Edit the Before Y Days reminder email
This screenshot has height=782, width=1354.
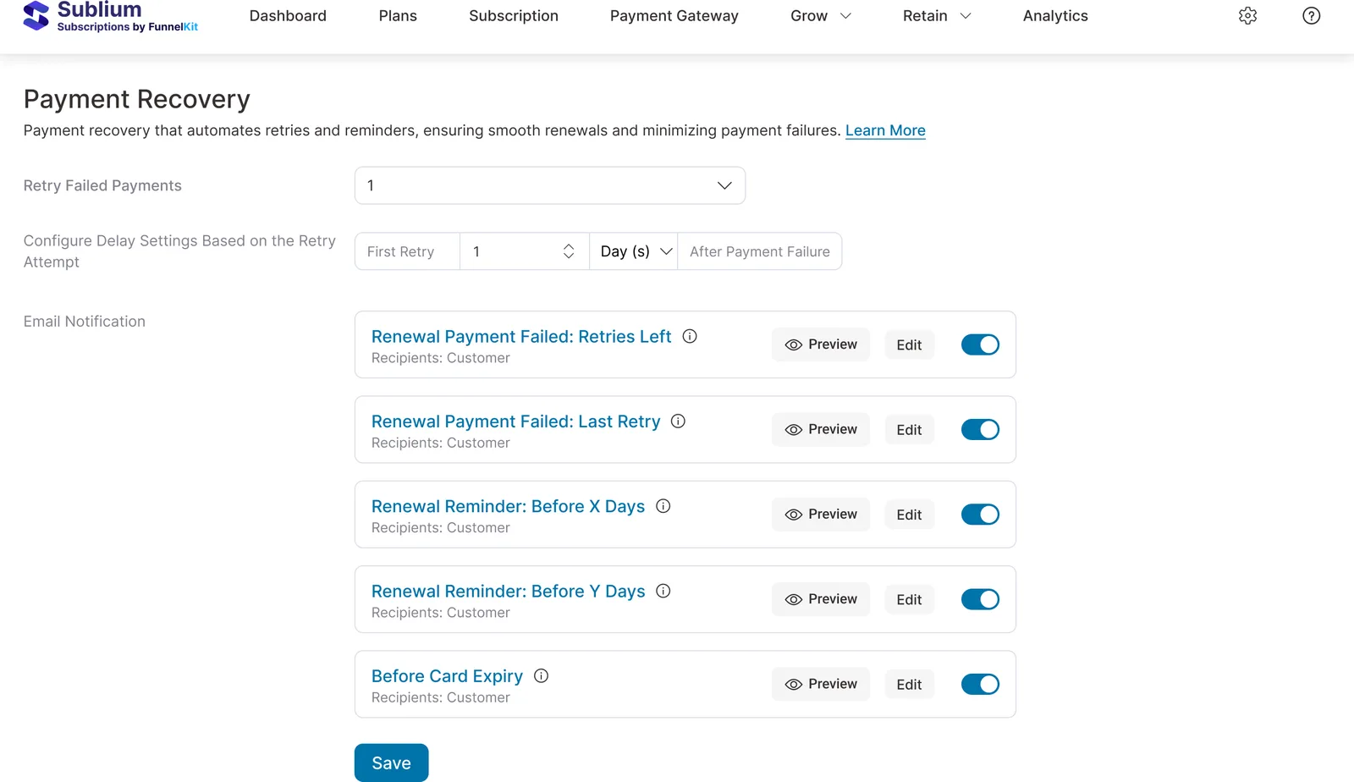point(910,600)
